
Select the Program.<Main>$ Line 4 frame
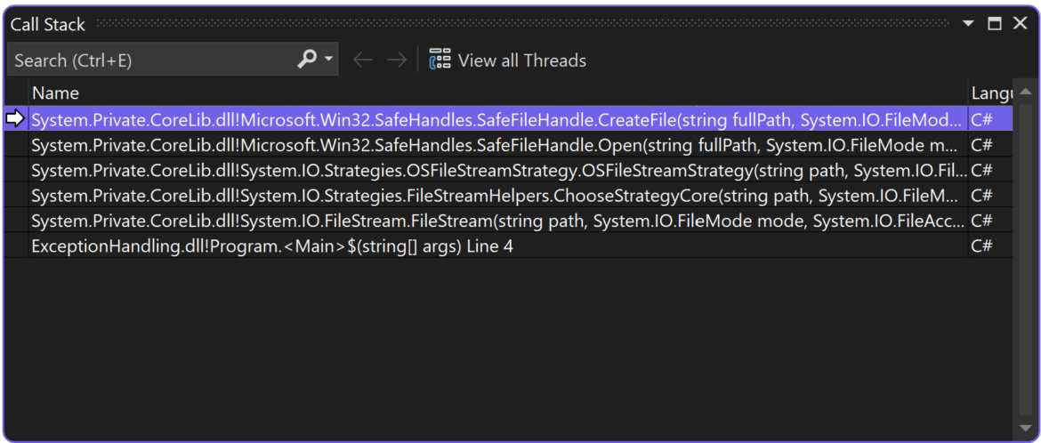coord(272,246)
